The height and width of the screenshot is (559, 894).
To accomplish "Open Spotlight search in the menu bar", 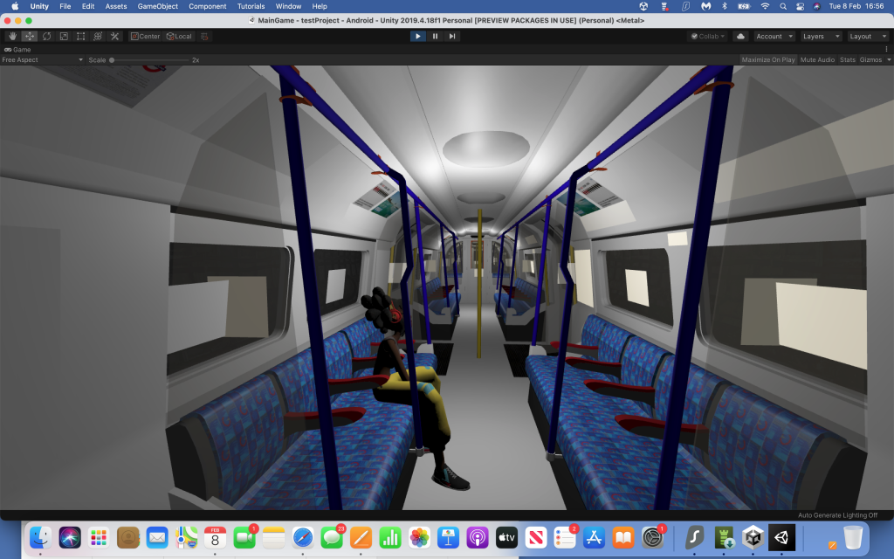I will [x=783, y=6].
